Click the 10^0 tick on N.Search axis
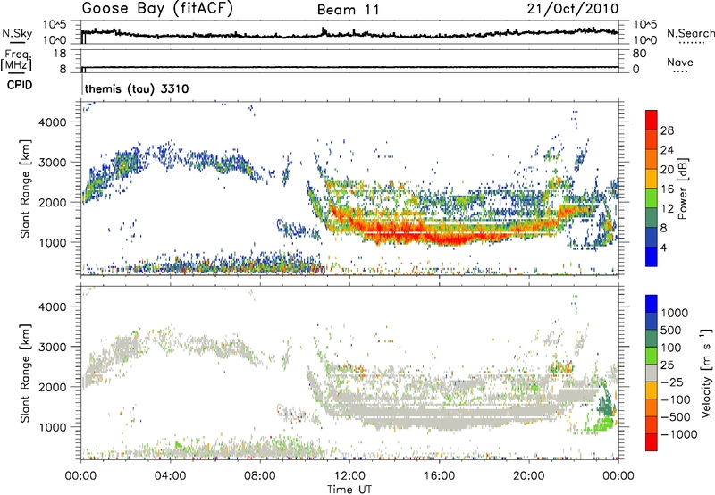This screenshot has height=495, width=715. pos(644,40)
